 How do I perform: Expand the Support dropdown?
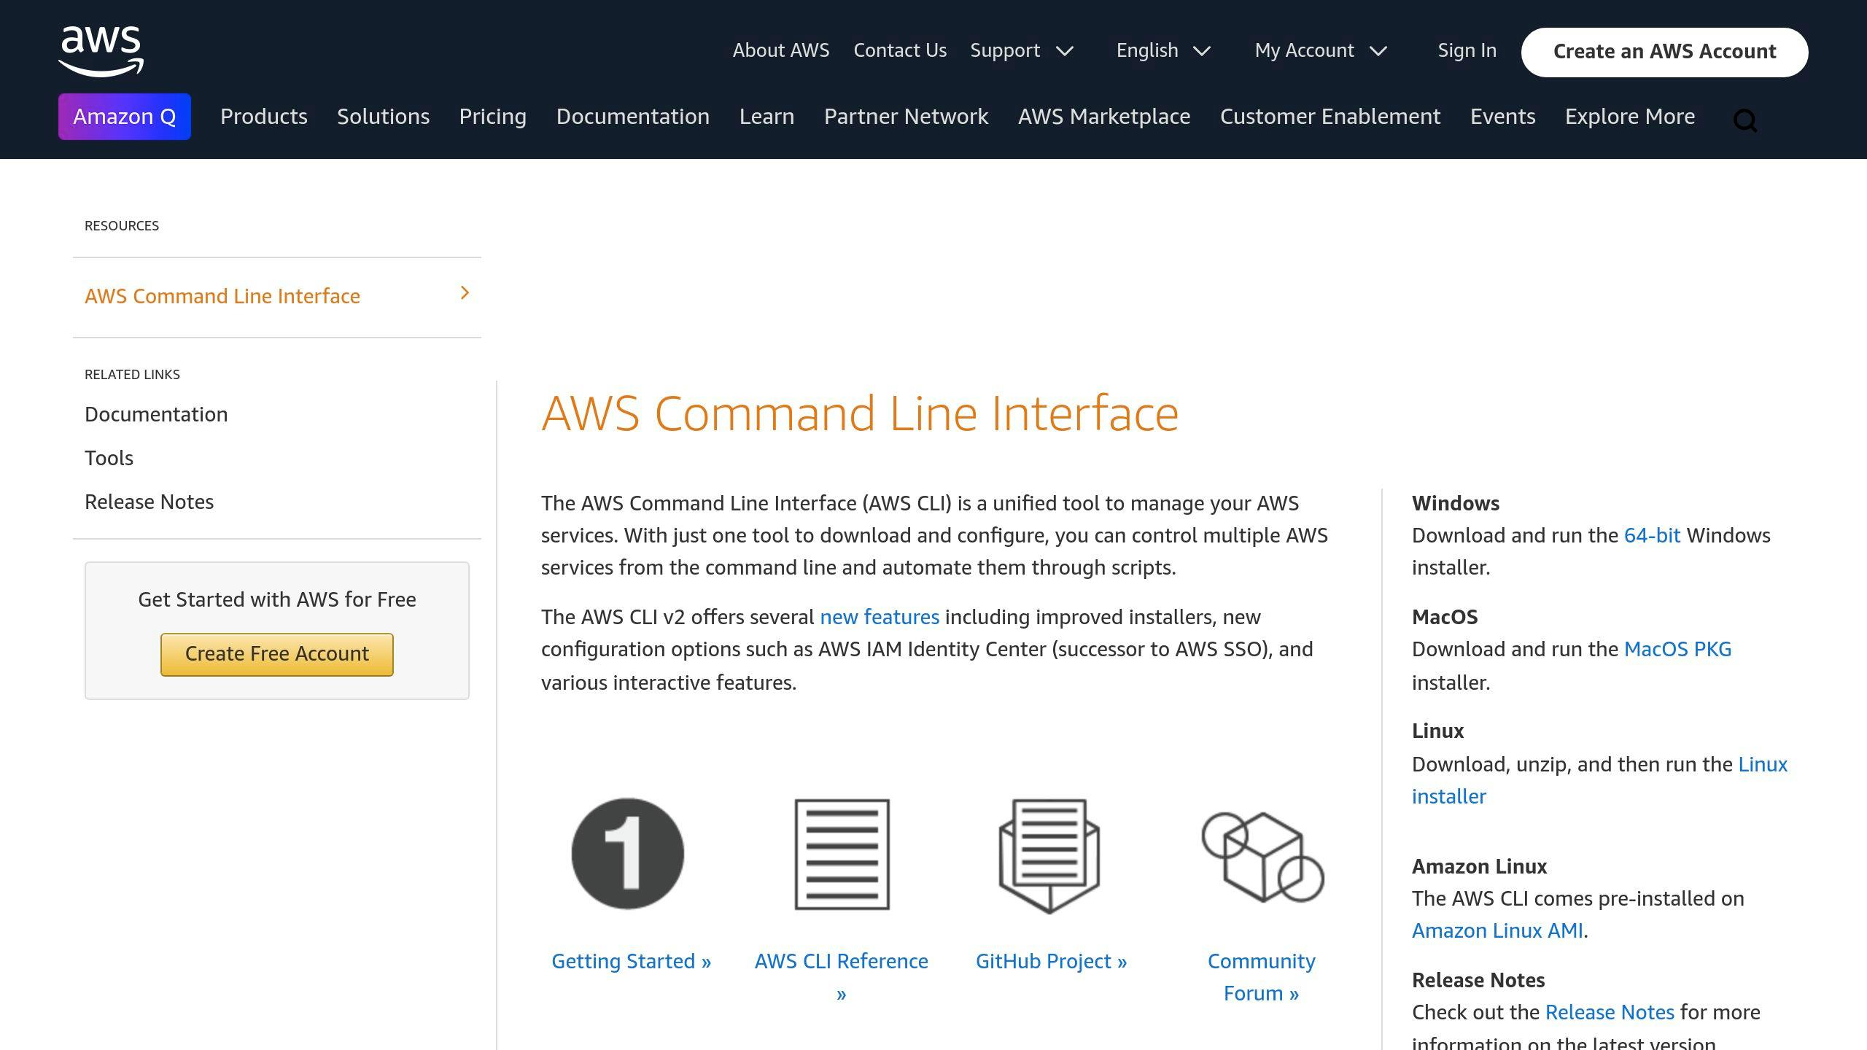click(x=1022, y=50)
